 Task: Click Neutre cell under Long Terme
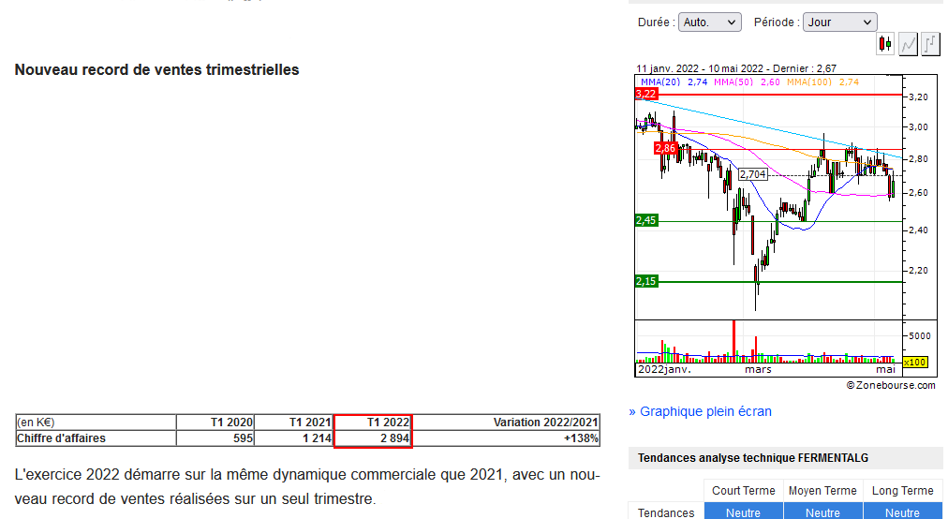(x=903, y=512)
